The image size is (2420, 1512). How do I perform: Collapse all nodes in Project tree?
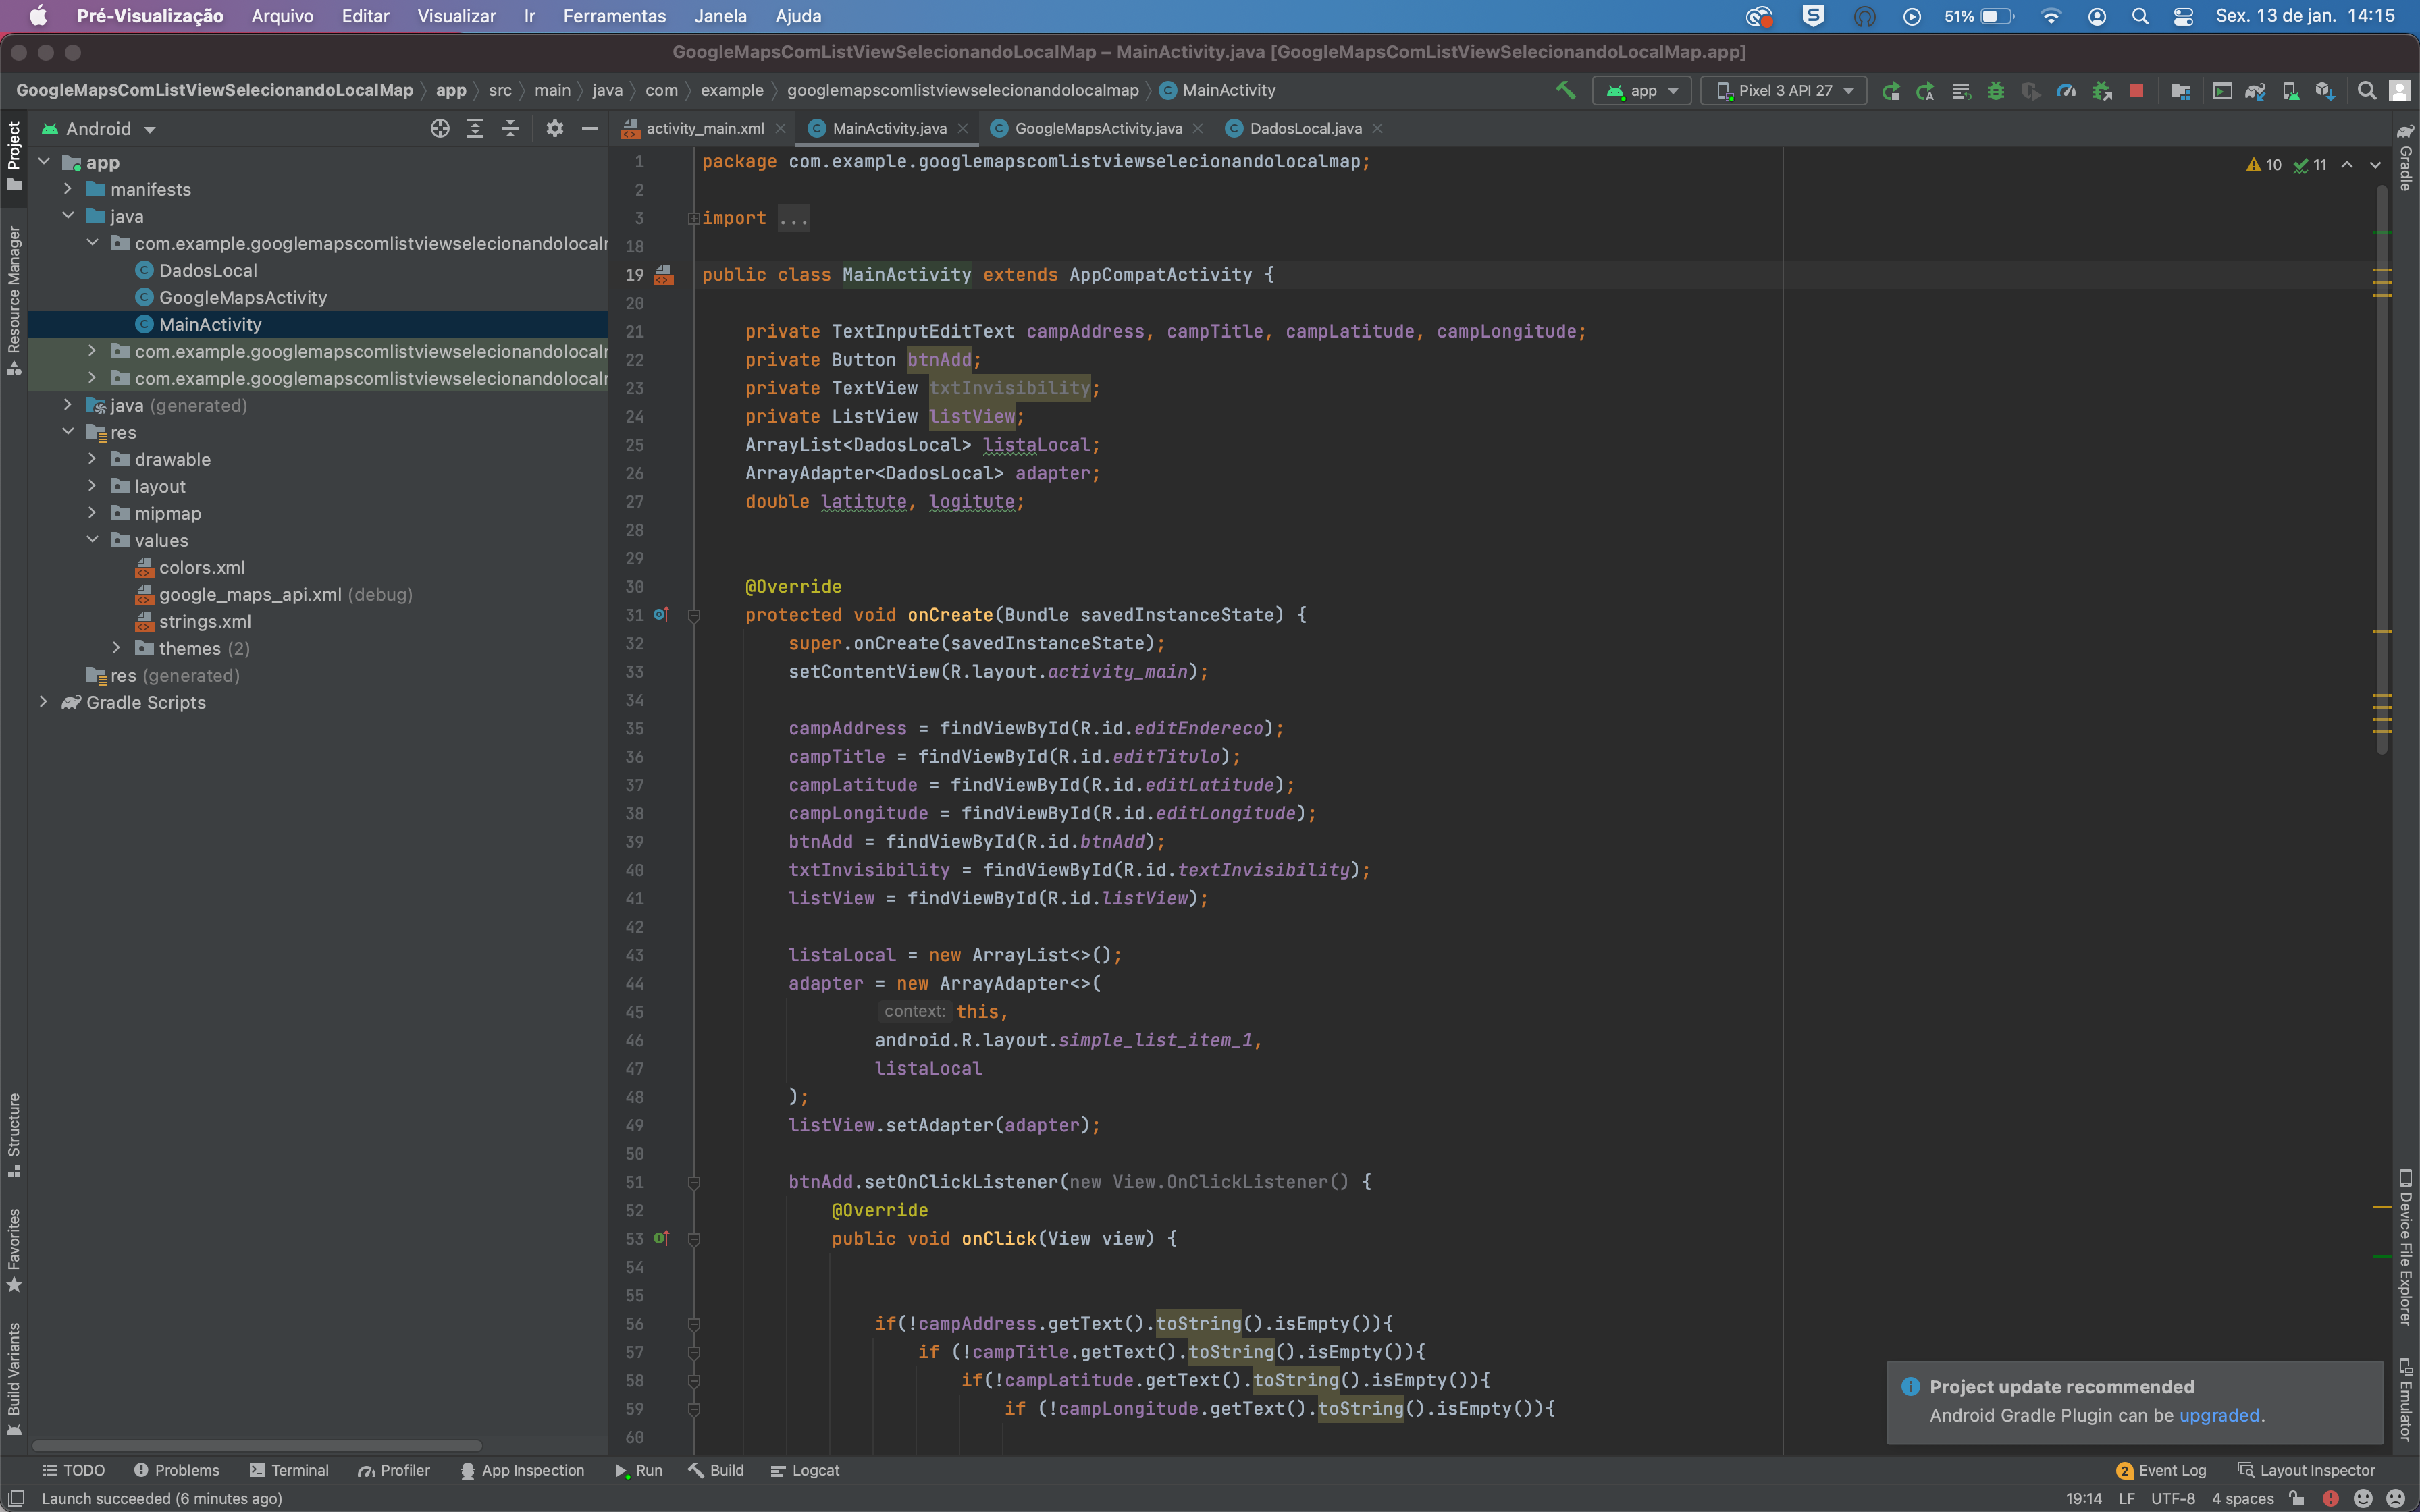pyautogui.click(x=510, y=128)
